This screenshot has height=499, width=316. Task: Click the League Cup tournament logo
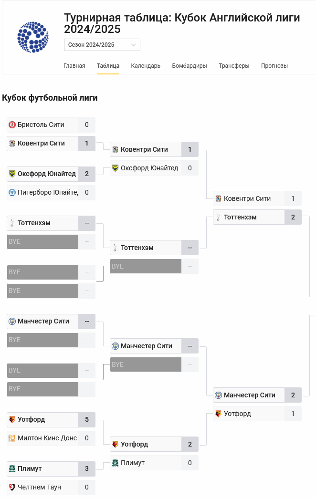tap(33, 37)
